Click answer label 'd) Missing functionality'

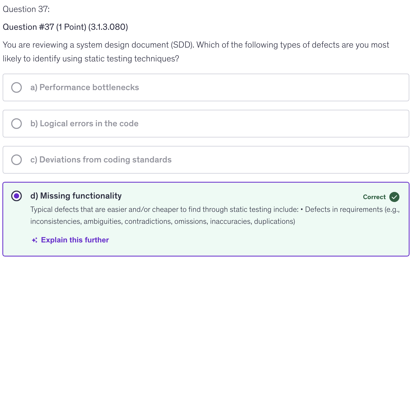[x=76, y=196]
